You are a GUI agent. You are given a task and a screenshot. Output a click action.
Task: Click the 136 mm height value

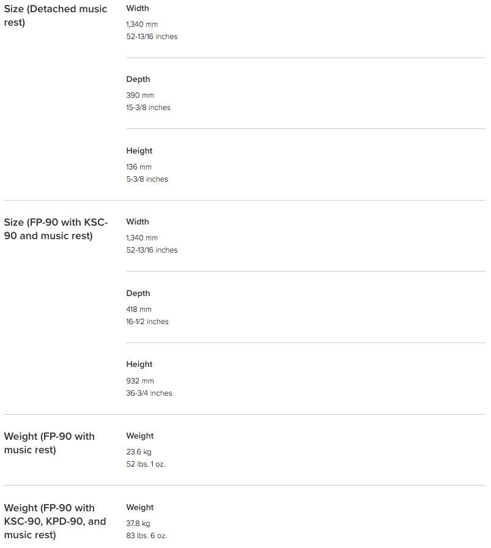pos(139,167)
